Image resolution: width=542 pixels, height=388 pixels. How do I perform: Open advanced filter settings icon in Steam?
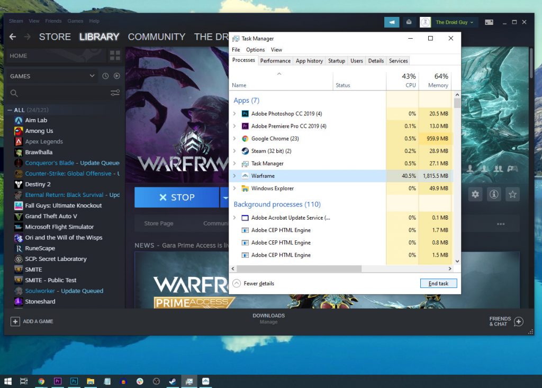click(x=115, y=93)
